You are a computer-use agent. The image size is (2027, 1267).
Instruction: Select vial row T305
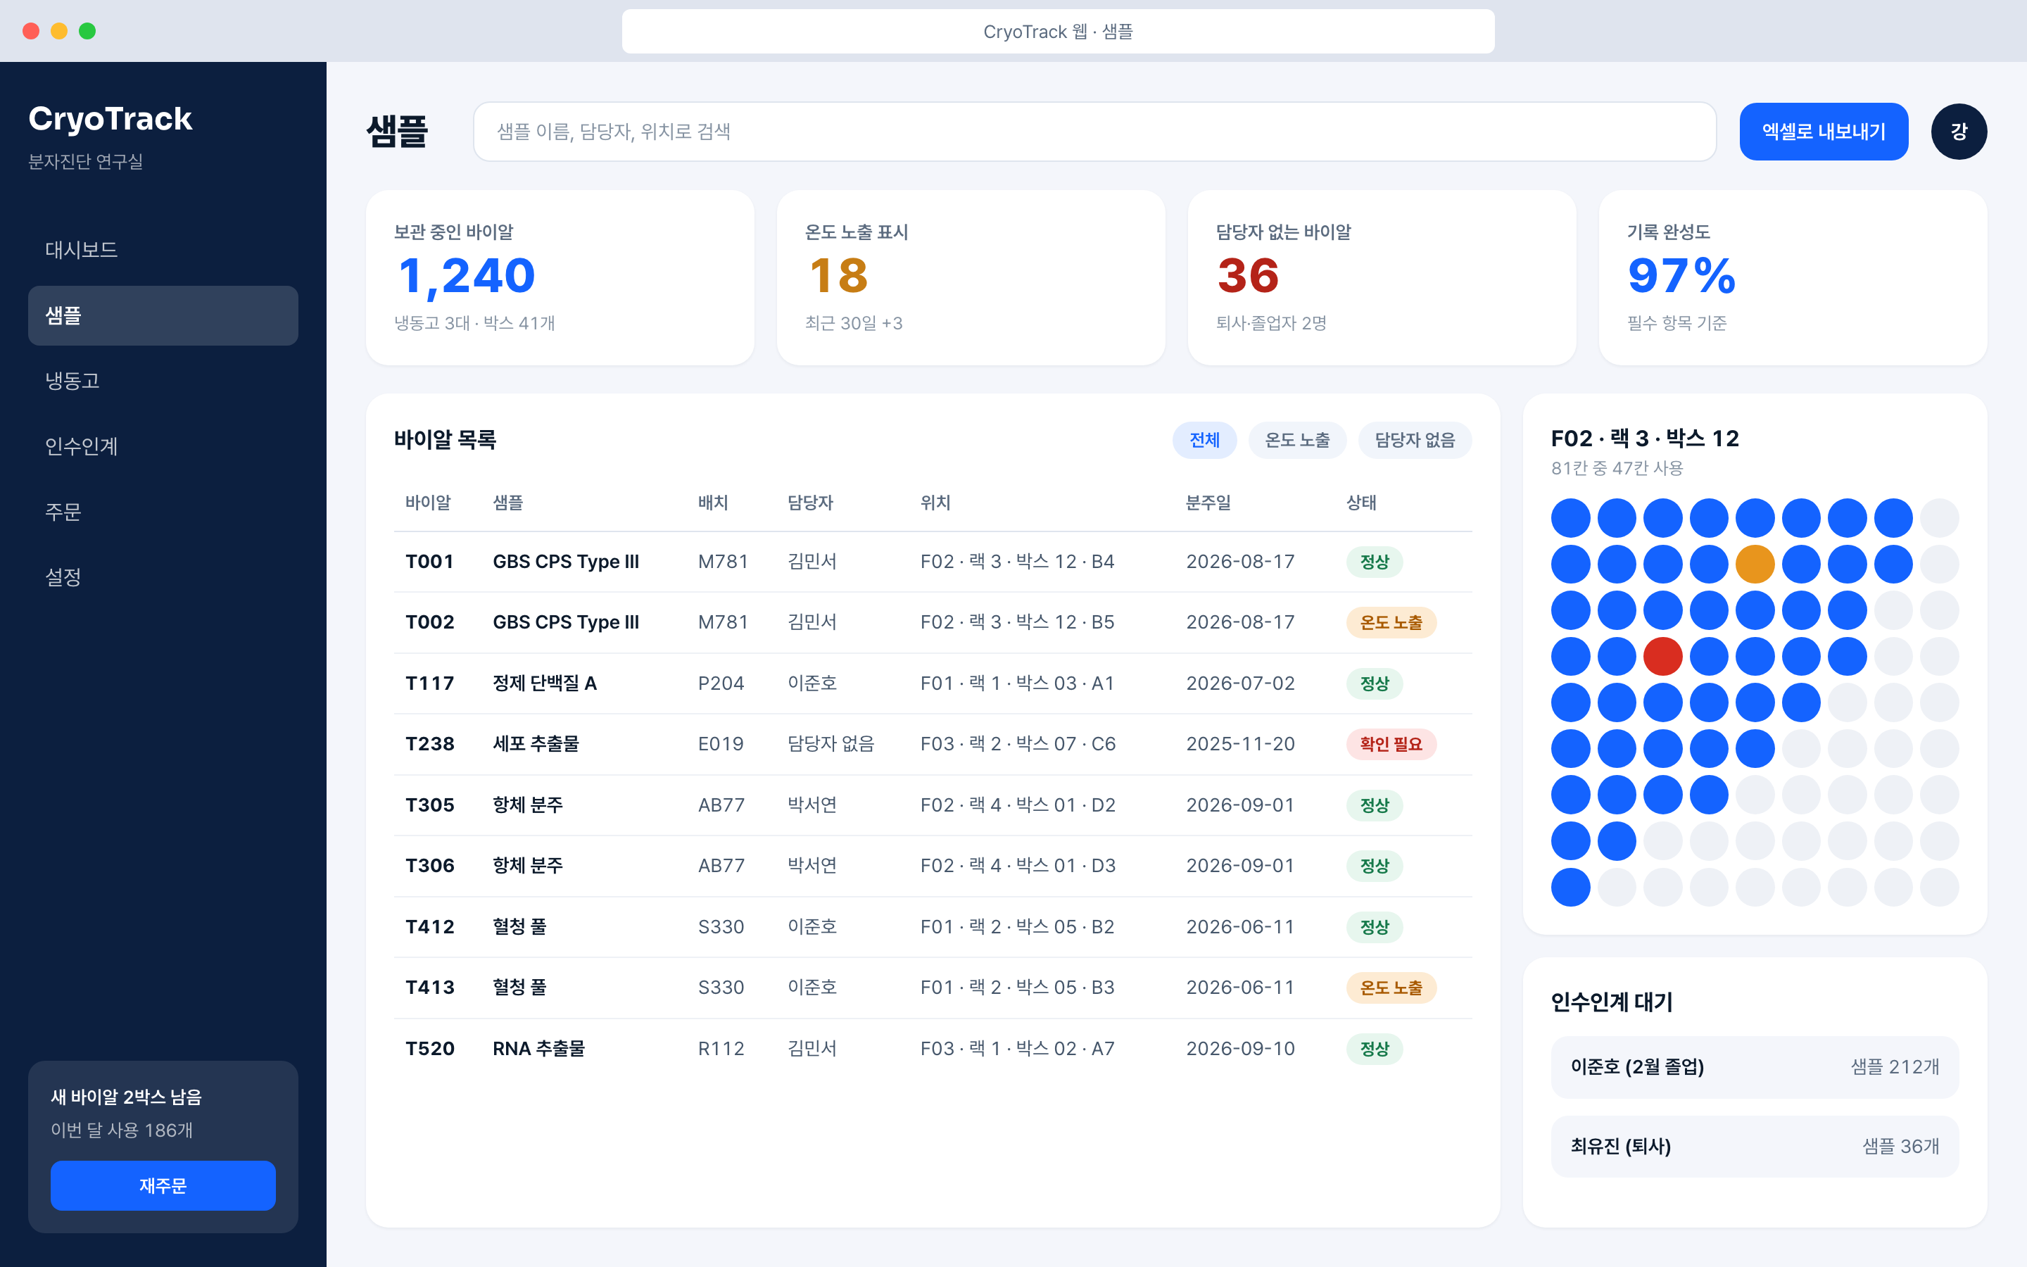[x=933, y=805]
